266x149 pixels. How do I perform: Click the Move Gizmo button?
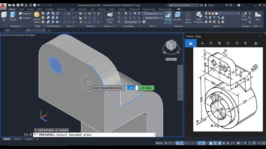(x=188, y=17)
